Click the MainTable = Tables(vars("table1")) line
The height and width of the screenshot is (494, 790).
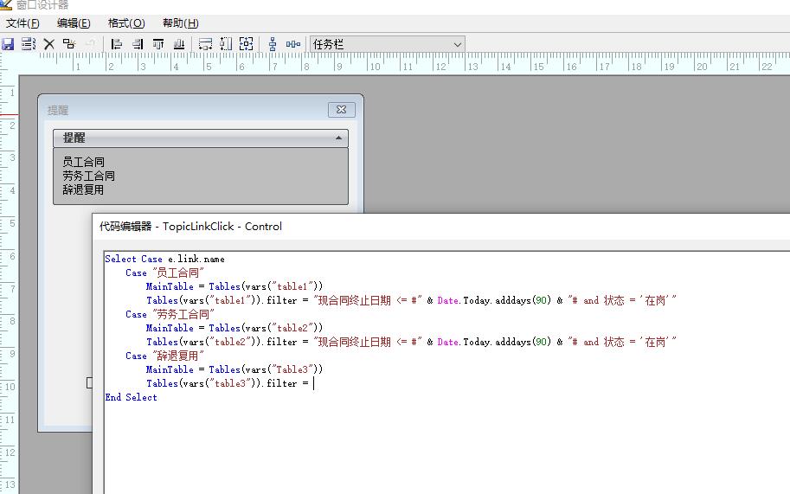click(234, 286)
